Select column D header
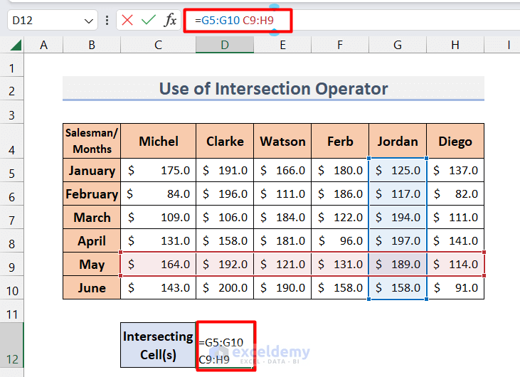This screenshot has width=520, height=377. pyautogui.click(x=225, y=45)
